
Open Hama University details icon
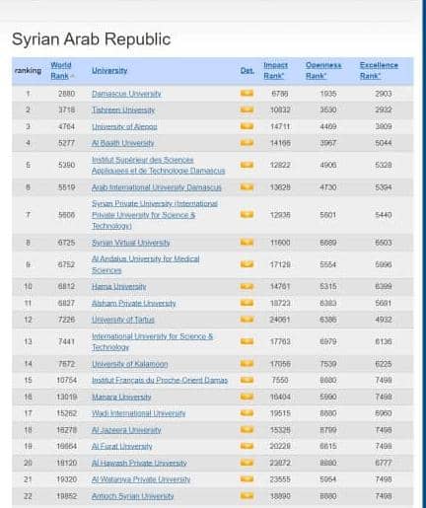point(247,286)
